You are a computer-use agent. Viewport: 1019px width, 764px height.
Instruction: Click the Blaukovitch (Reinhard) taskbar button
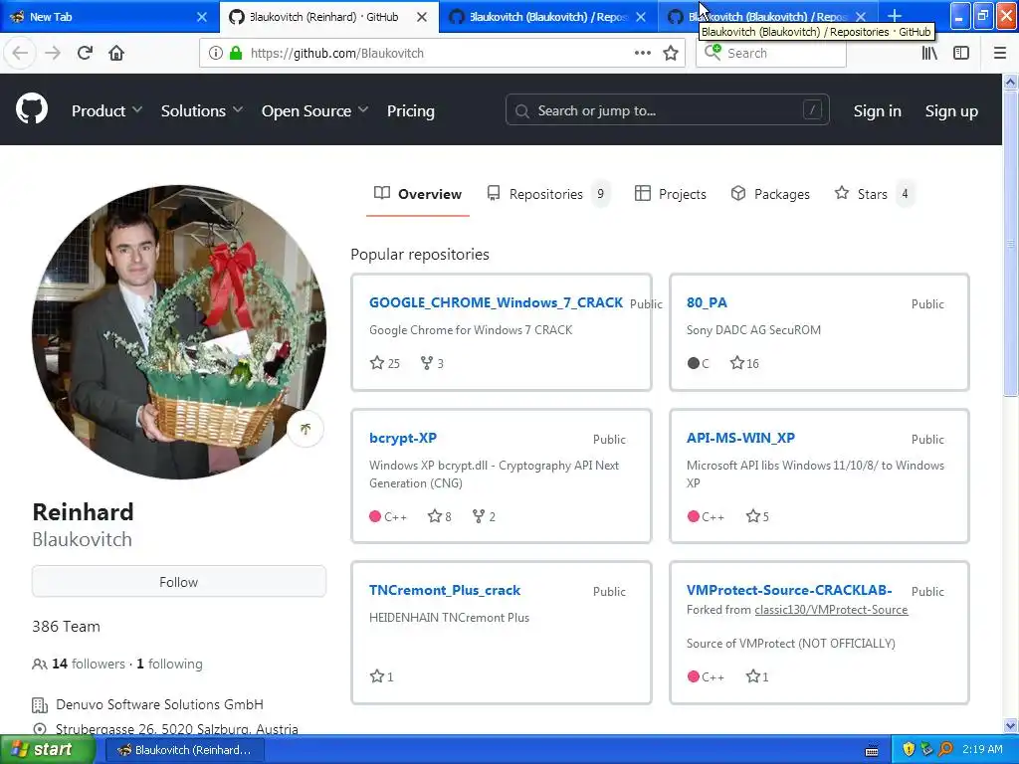click(x=184, y=750)
